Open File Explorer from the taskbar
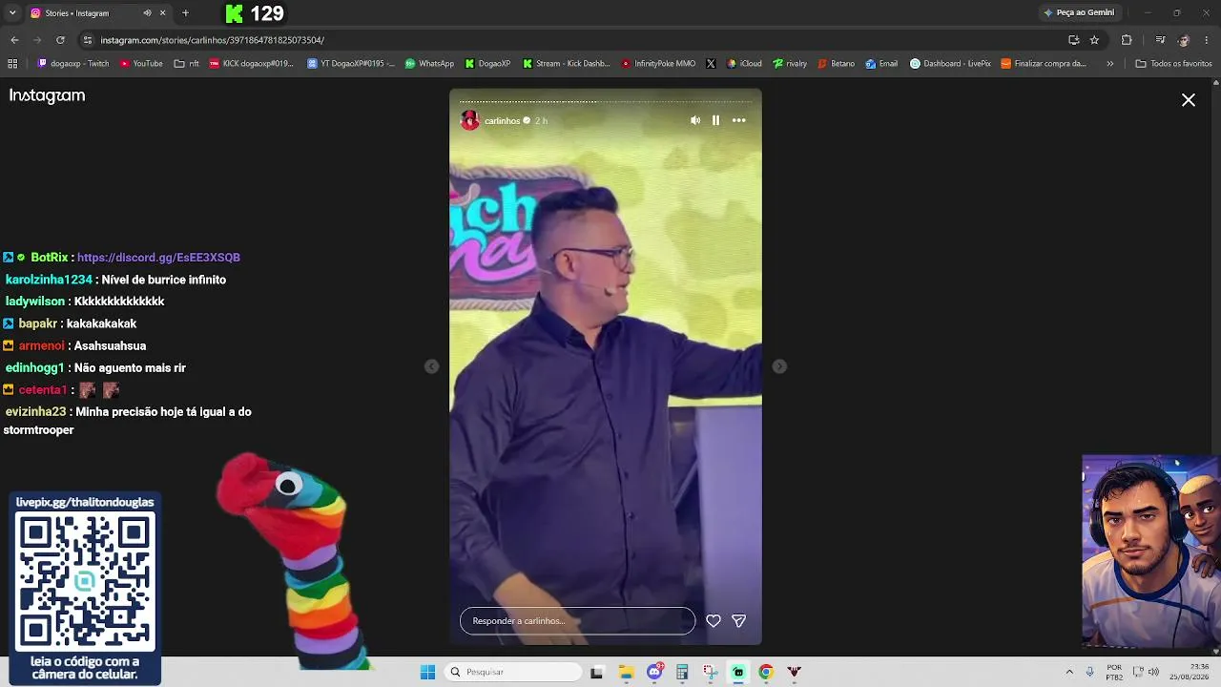1221x687 pixels. 627,672
